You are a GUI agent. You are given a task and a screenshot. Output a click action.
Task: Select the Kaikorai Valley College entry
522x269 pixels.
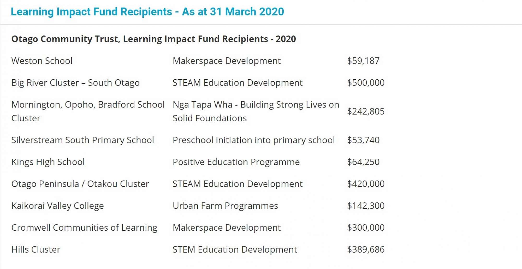pyautogui.click(x=57, y=206)
